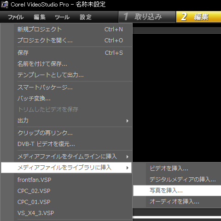Open the ファイル menu
This screenshot has width=221, height=221.
(16, 17)
